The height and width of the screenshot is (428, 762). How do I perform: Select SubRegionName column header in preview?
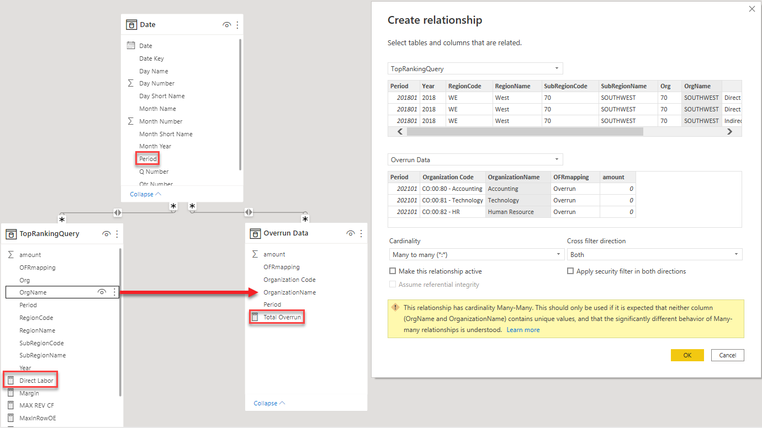click(x=628, y=86)
